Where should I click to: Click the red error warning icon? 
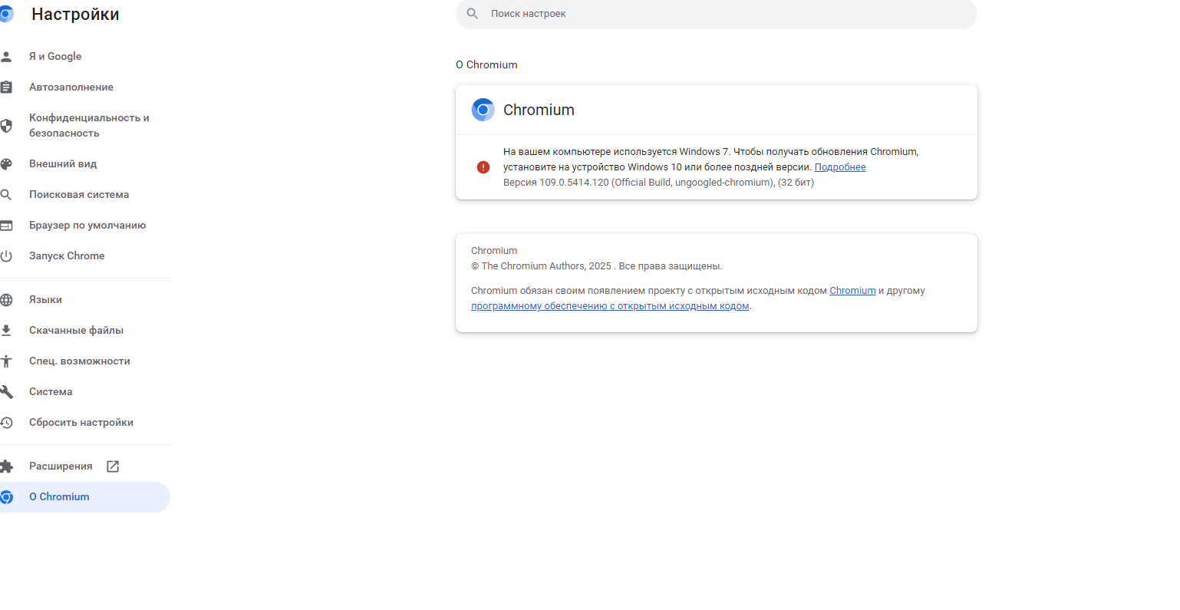(483, 167)
